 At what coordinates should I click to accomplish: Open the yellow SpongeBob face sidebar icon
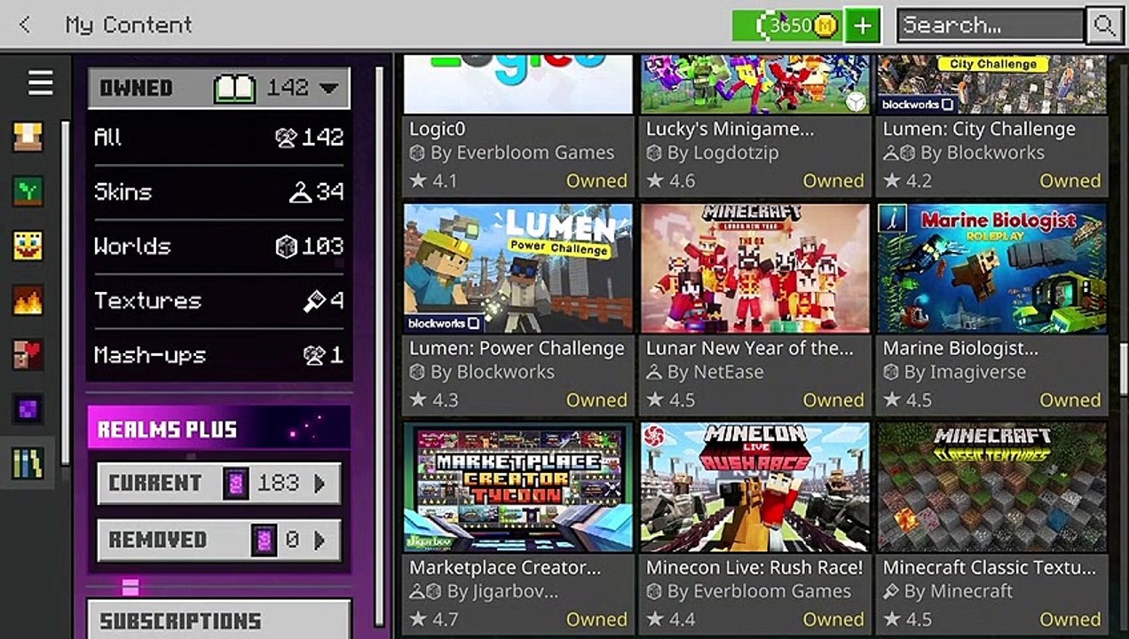pyautogui.click(x=28, y=246)
